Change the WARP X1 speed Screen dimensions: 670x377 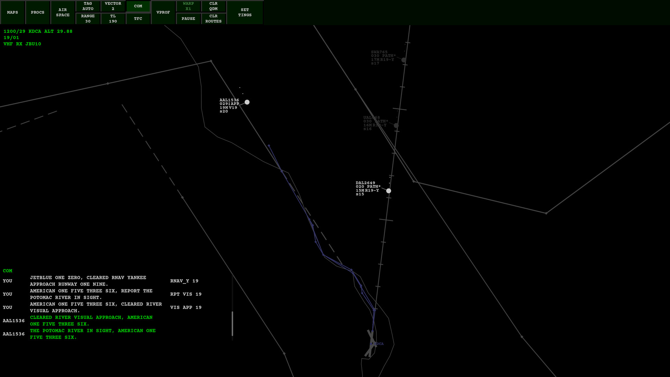point(188,6)
